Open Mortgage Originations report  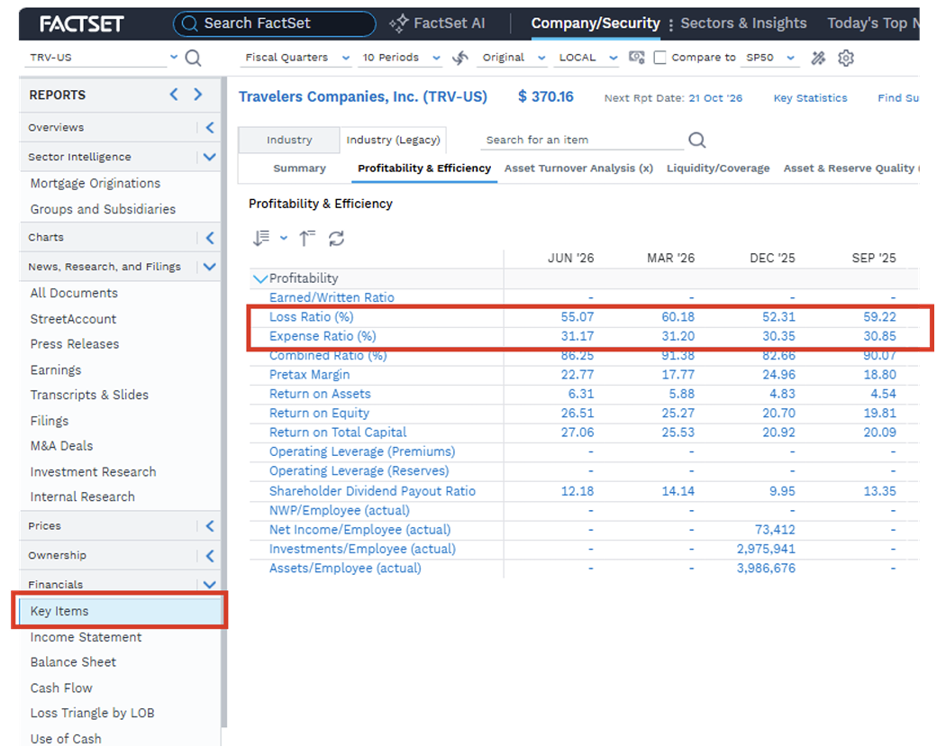(96, 183)
